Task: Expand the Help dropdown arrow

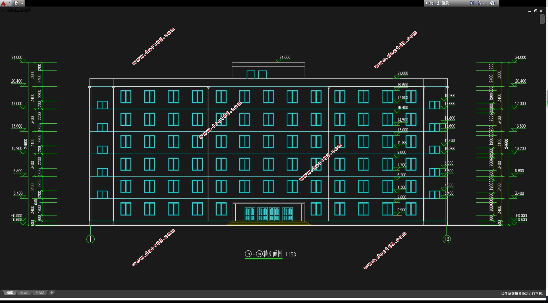Action: point(497,3)
